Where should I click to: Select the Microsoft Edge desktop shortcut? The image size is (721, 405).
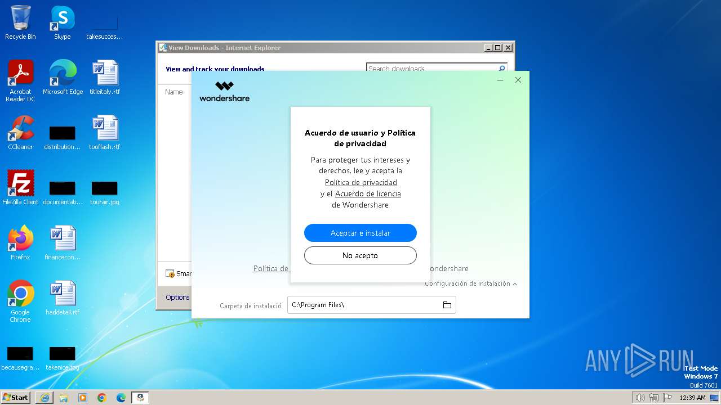[63, 78]
